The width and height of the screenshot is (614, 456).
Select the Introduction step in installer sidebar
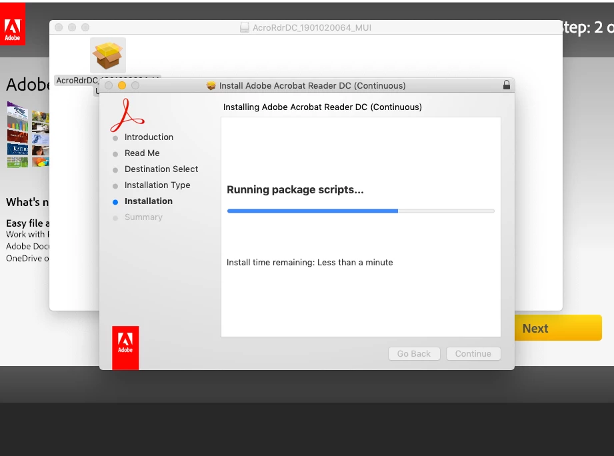149,137
